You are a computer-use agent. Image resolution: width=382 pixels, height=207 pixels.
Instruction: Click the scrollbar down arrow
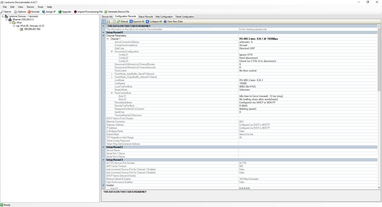pyautogui.click(x=379, y=188)
